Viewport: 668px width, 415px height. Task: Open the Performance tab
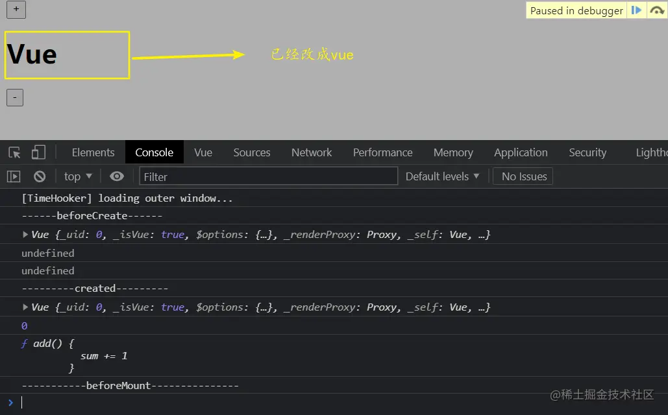point(382,152)
